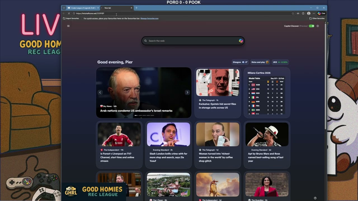Go back using the browser back arrow
This screenshot has height=201, width=358.
[x=64, y=13]
